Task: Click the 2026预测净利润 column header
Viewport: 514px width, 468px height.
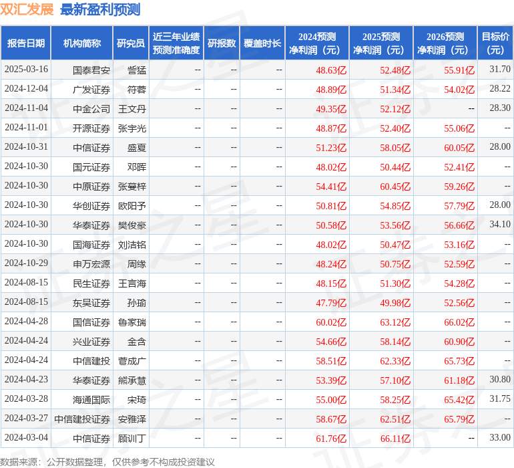Action: (x=445, y=43)
